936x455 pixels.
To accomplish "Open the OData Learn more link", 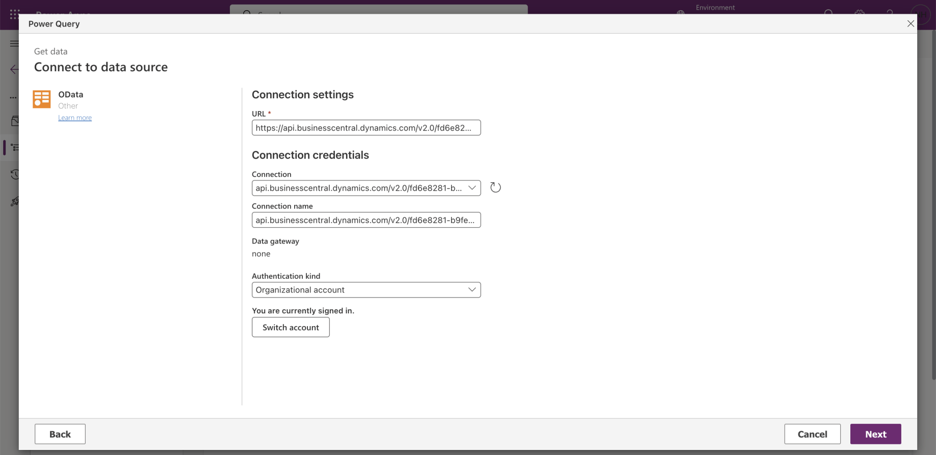I will 75,118.
